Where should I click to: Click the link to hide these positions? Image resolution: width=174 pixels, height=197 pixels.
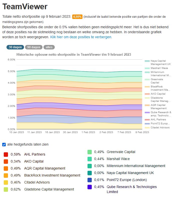81,37
